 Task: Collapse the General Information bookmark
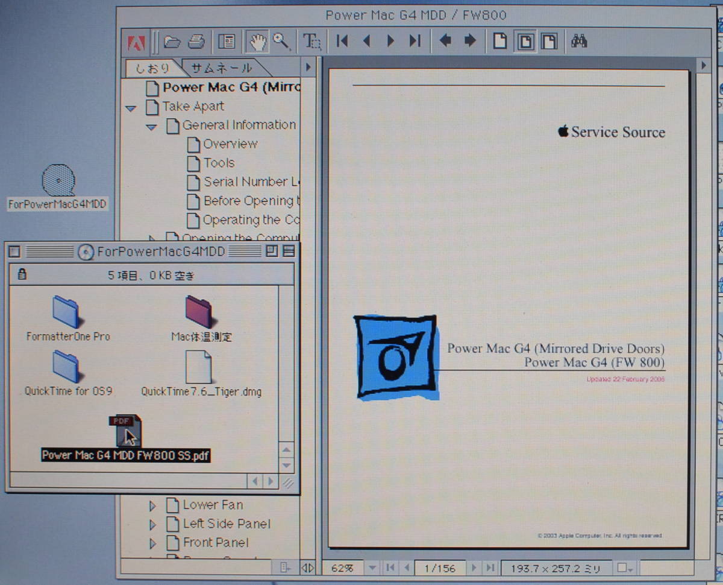point(152,127)
